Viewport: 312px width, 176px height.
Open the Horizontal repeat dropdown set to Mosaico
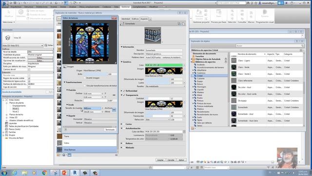pyautogui.click(x=100, y=119)
